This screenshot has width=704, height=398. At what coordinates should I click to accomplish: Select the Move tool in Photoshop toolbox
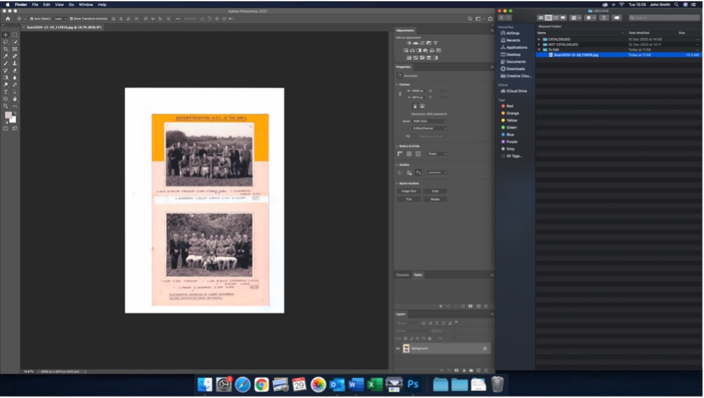coord(6,35)
